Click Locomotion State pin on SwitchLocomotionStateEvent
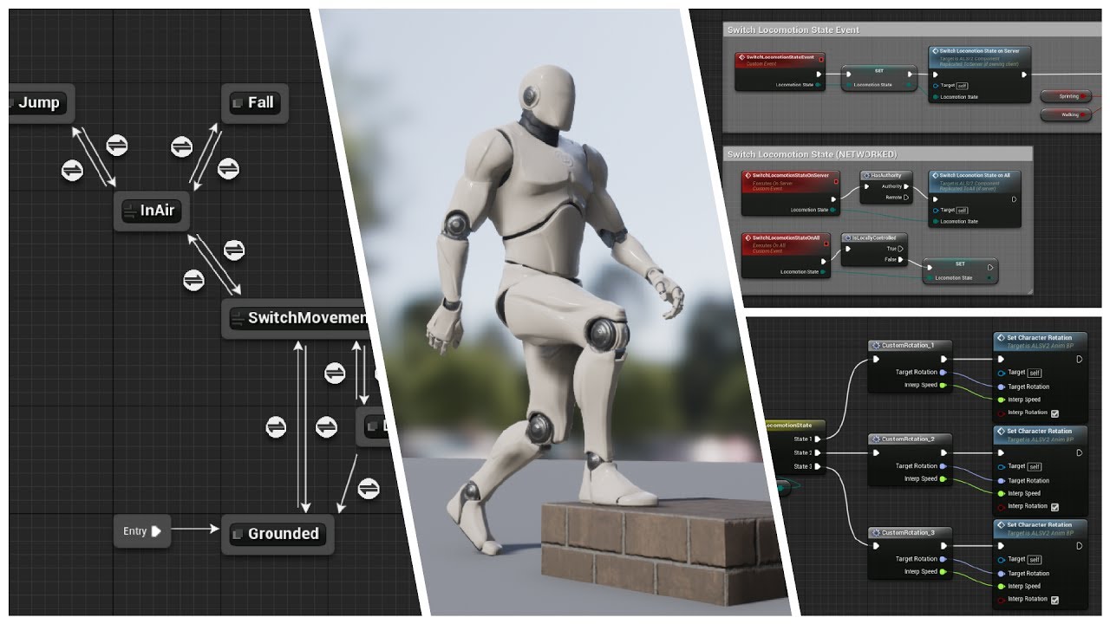This screenshot has width=1110, height=624. [x=818, y=85]
